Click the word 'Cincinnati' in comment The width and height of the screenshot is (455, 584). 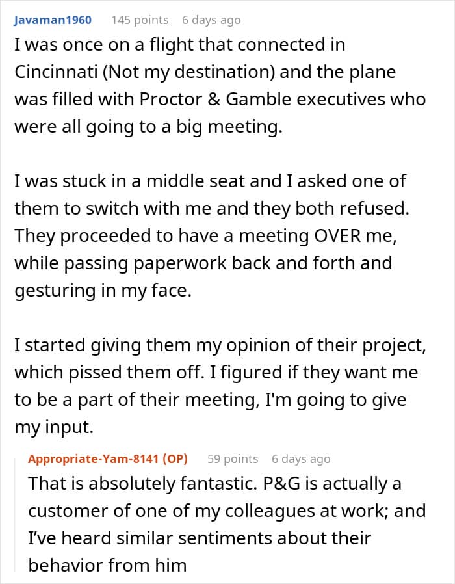(56, 72)
